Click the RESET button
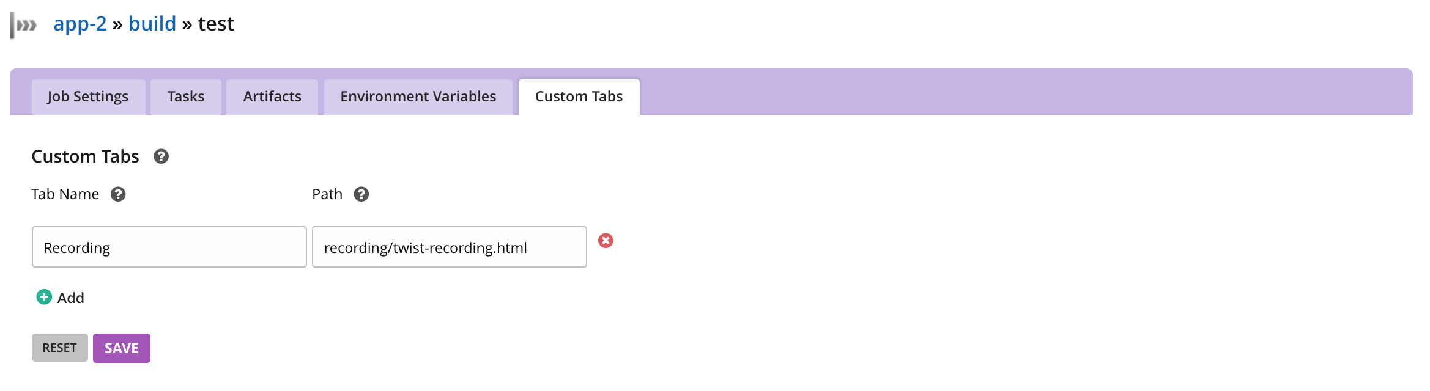1430x391 pixels. [x=60, y=348]
